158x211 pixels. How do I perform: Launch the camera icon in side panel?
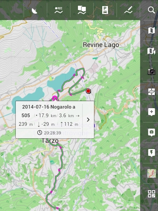(152, 71)
